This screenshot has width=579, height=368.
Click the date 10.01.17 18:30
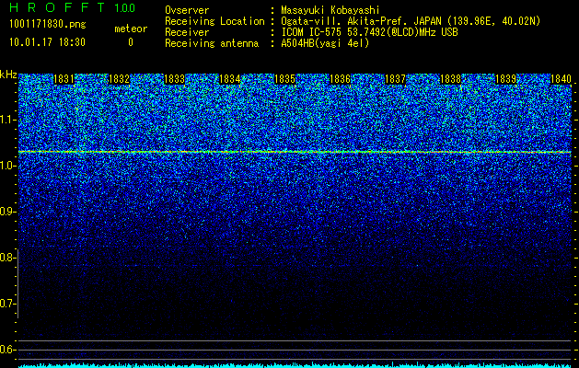pos(47,42)
